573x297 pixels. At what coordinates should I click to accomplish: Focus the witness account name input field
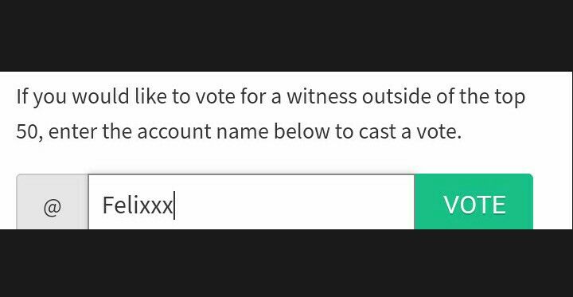coord(251,202)
